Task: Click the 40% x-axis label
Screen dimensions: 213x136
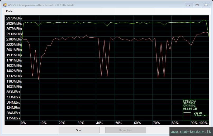Action: (100, 123)
